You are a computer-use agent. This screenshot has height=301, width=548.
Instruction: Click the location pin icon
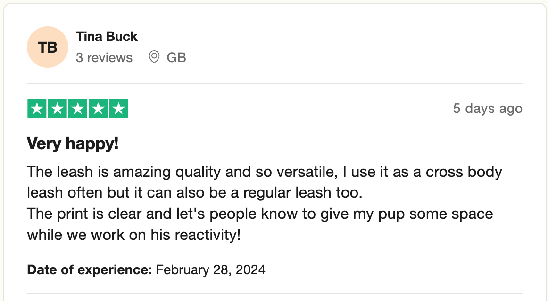pyautogui.click(x=154, y=57)
